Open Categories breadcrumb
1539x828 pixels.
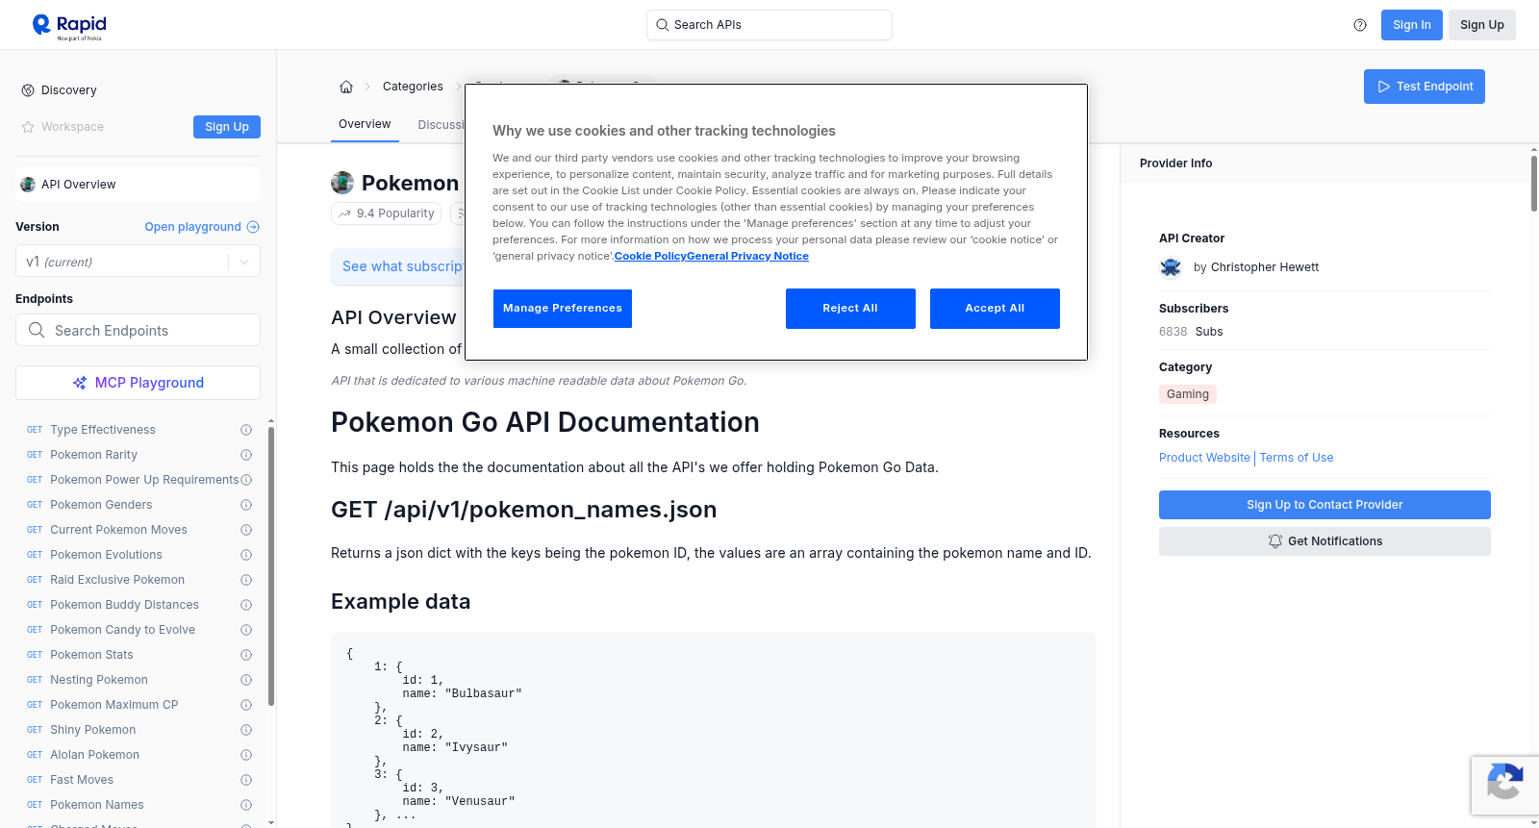pos(413,87)
